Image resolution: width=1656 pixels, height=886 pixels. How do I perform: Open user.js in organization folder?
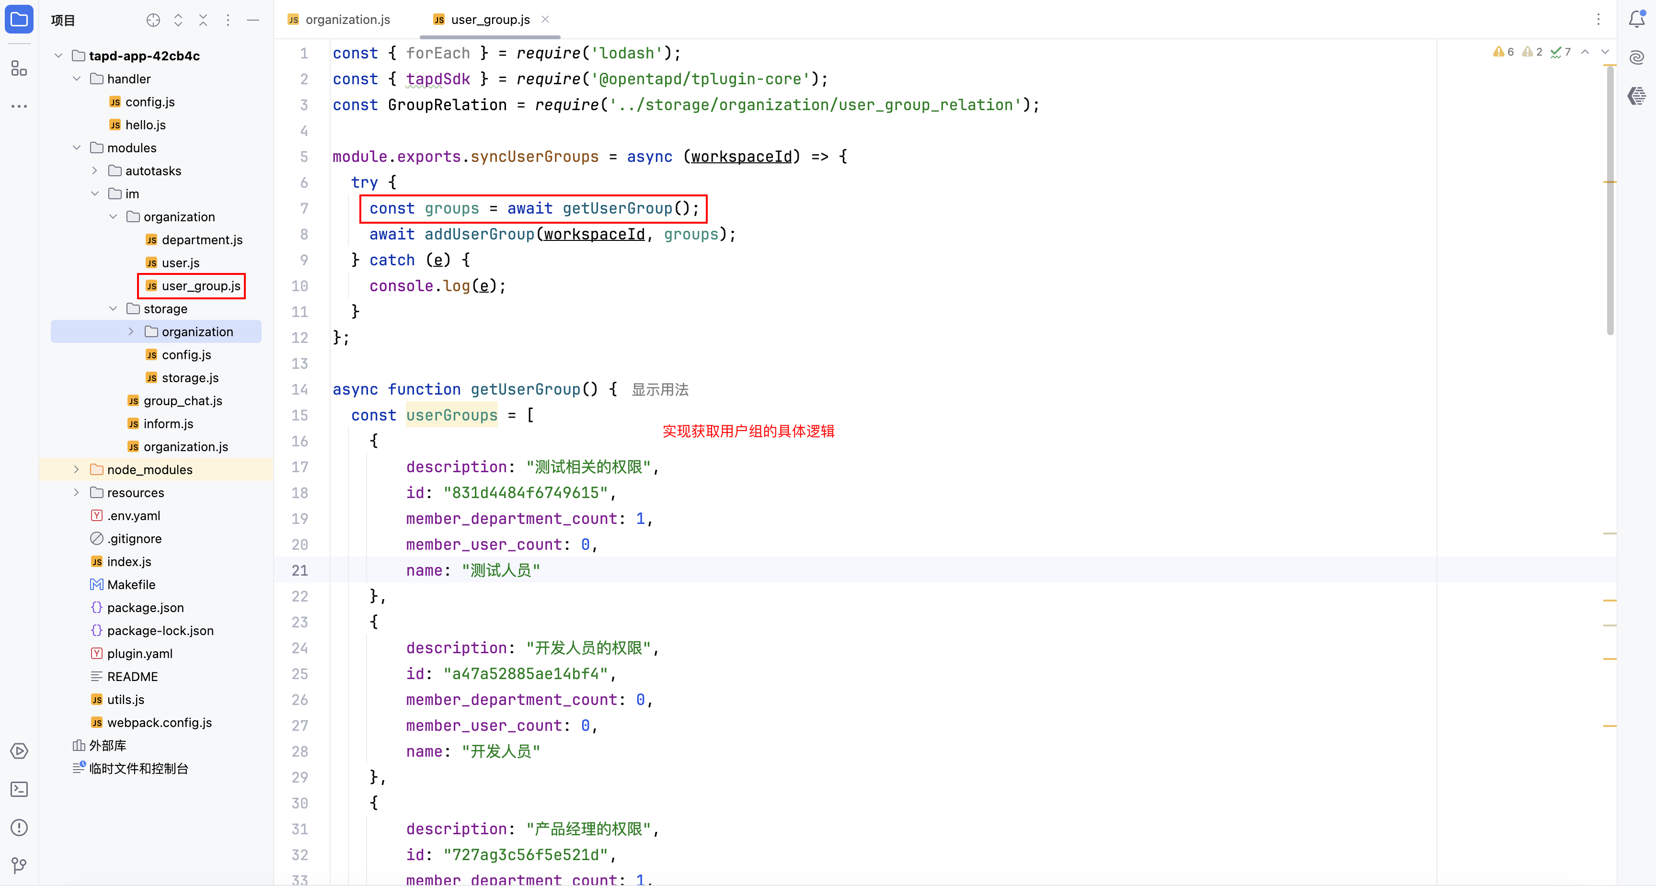point(179,263)
